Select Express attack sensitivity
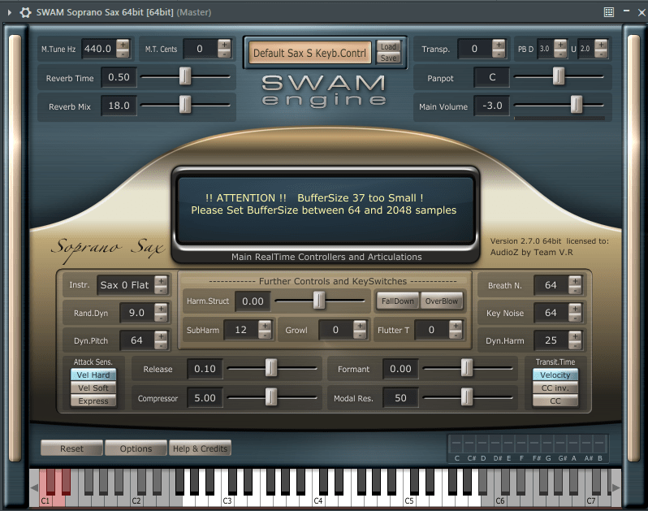The height and width of the screenshot is (511, 648). point(93,401)
